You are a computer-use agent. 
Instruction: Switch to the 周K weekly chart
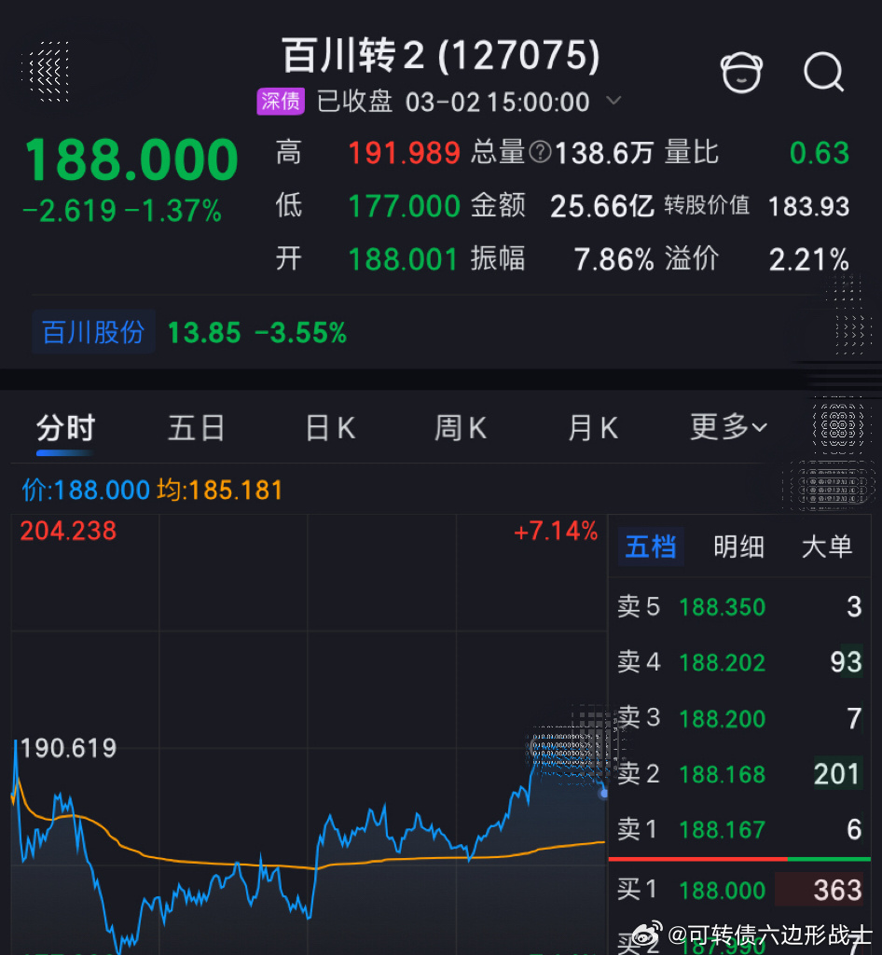(461, 428)
